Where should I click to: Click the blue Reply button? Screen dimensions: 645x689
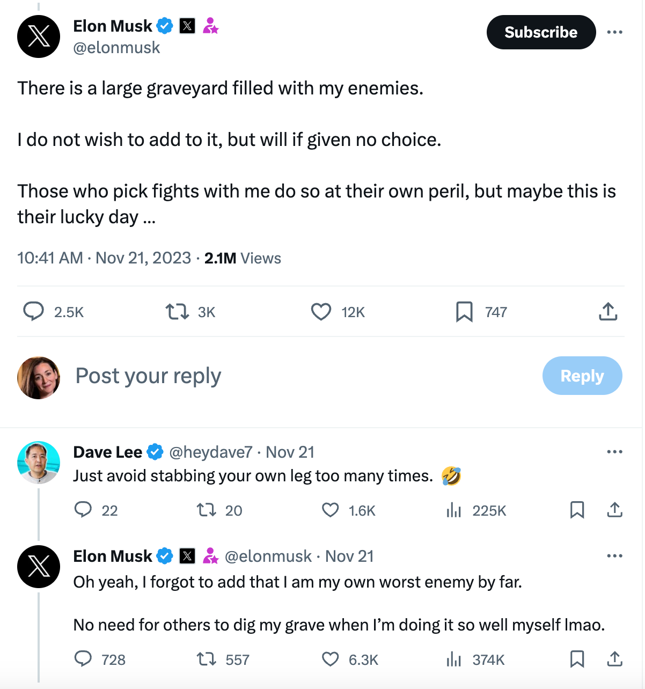(582, 376)
